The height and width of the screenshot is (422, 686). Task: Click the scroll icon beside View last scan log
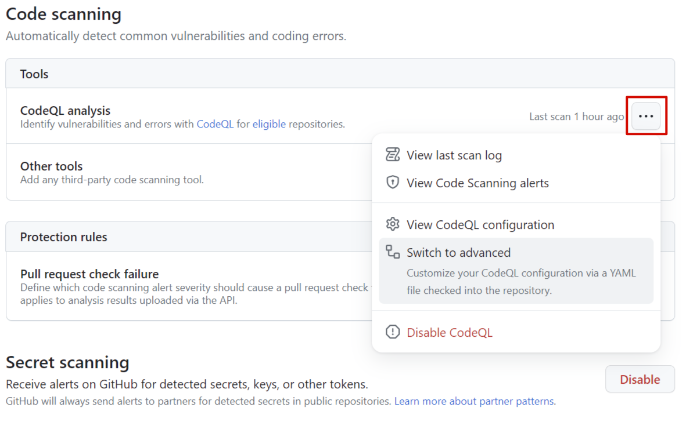click(393, 155)
